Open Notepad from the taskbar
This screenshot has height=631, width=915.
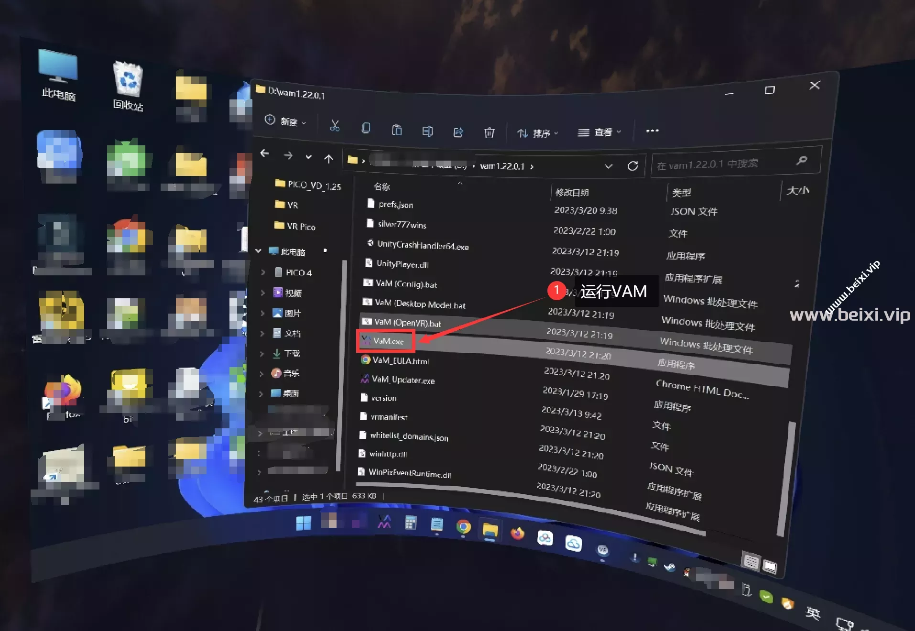tap(436, 524)
